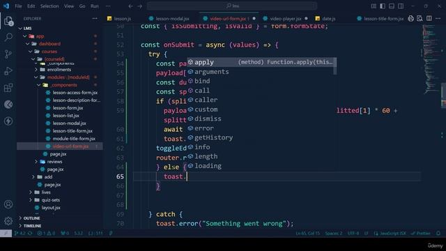Click the Split Editor icon
The image size is (446, 251).
pyautogui.click(x=429, y=19)
